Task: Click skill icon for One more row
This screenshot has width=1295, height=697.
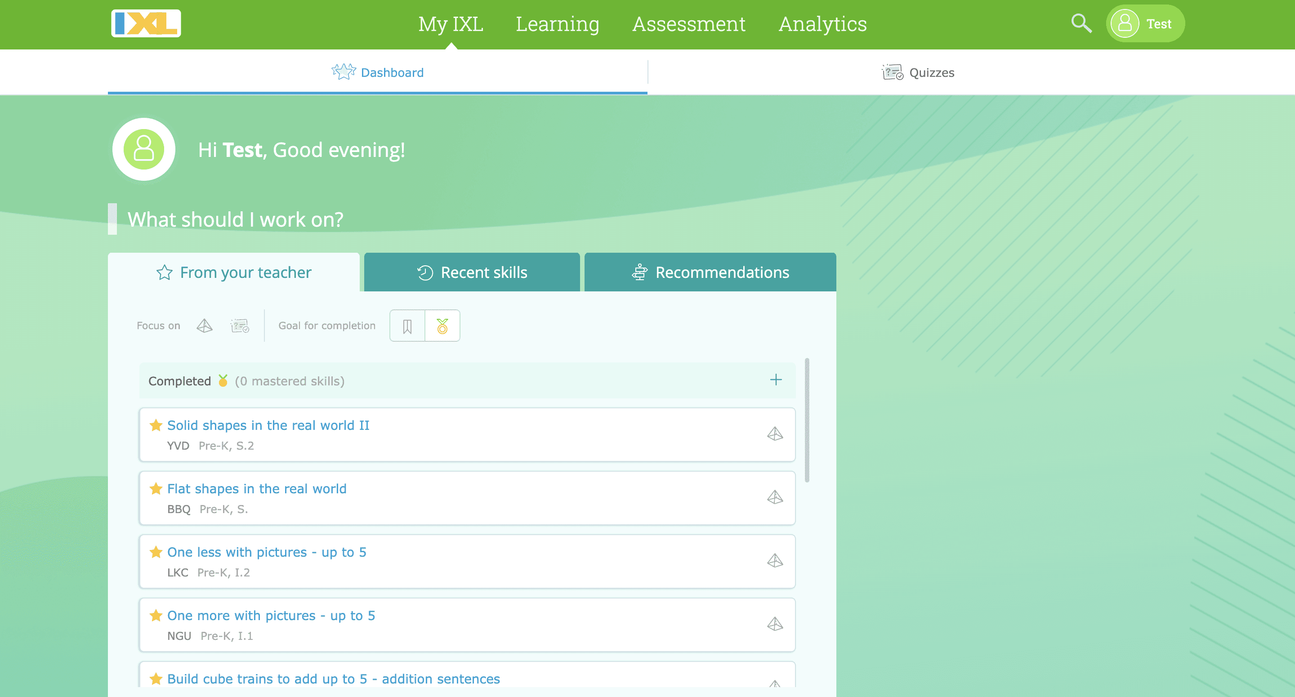Action: 775,624
